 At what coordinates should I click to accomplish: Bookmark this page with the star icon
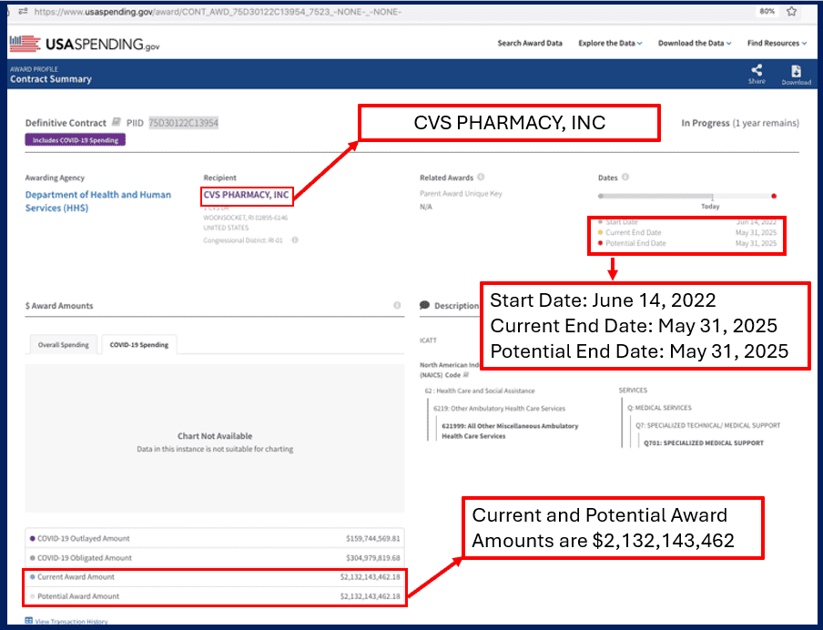click(791, 11)
